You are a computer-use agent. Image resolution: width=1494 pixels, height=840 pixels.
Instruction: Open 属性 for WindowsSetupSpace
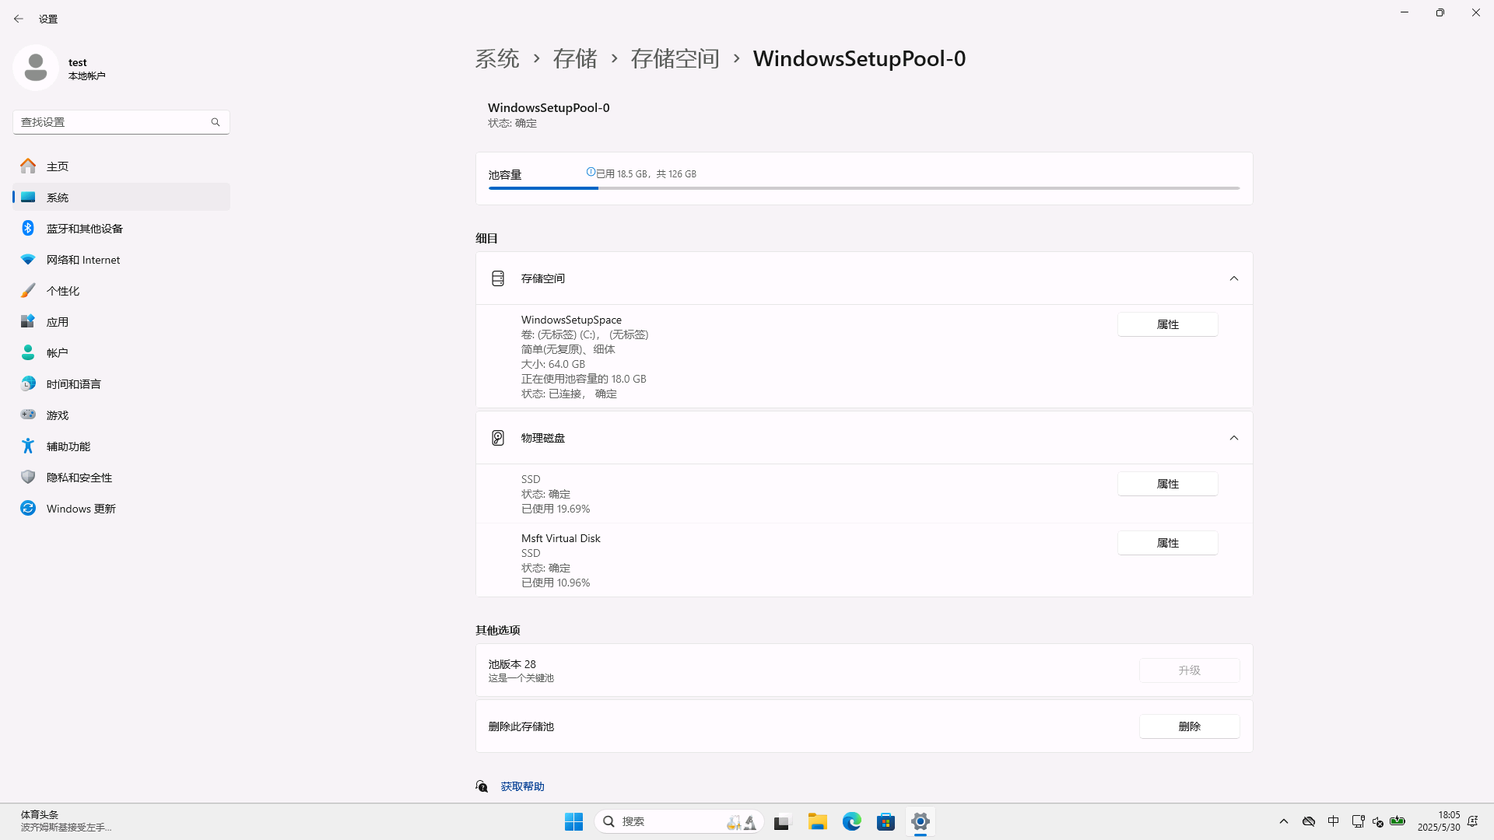pos(1168,324)
